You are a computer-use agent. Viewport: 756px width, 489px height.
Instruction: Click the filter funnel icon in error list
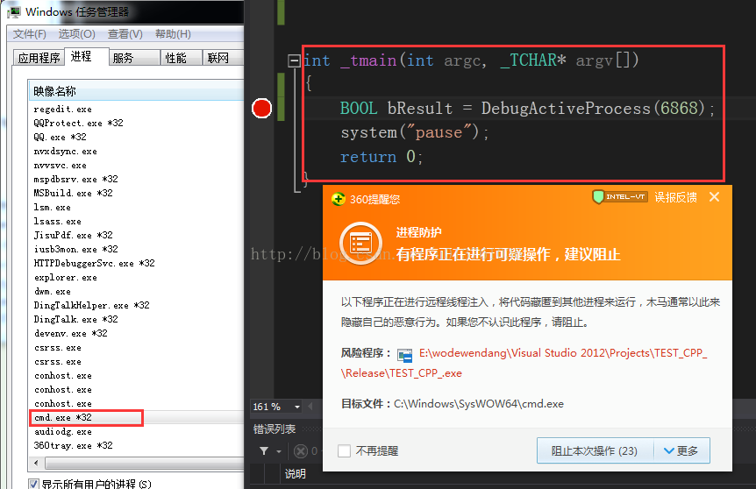pyautogui.click(x=264, y=451)
